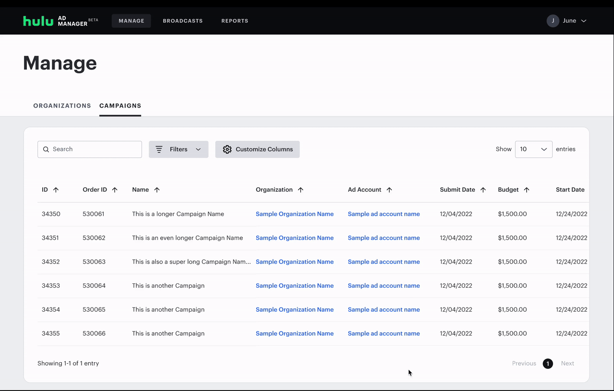Click the funnel icon on the Filters button

(159, 149)
